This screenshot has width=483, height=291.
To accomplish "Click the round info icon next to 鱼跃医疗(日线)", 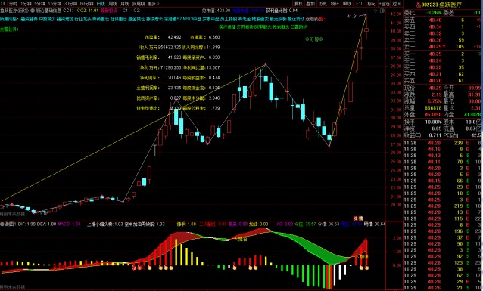I will click(x=33, y=11).
